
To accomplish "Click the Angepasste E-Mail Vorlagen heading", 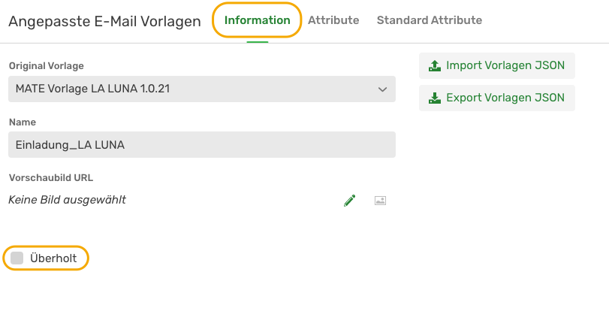I will click(105, 21).
